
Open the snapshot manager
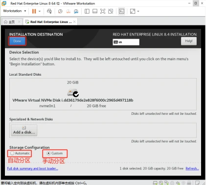76,11
